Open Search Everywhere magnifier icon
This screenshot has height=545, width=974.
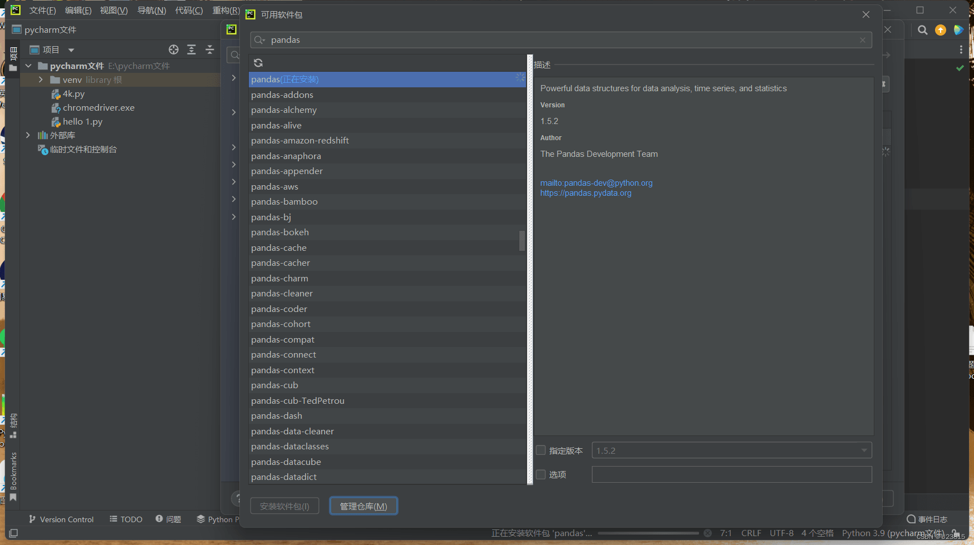tap(922, 30)
